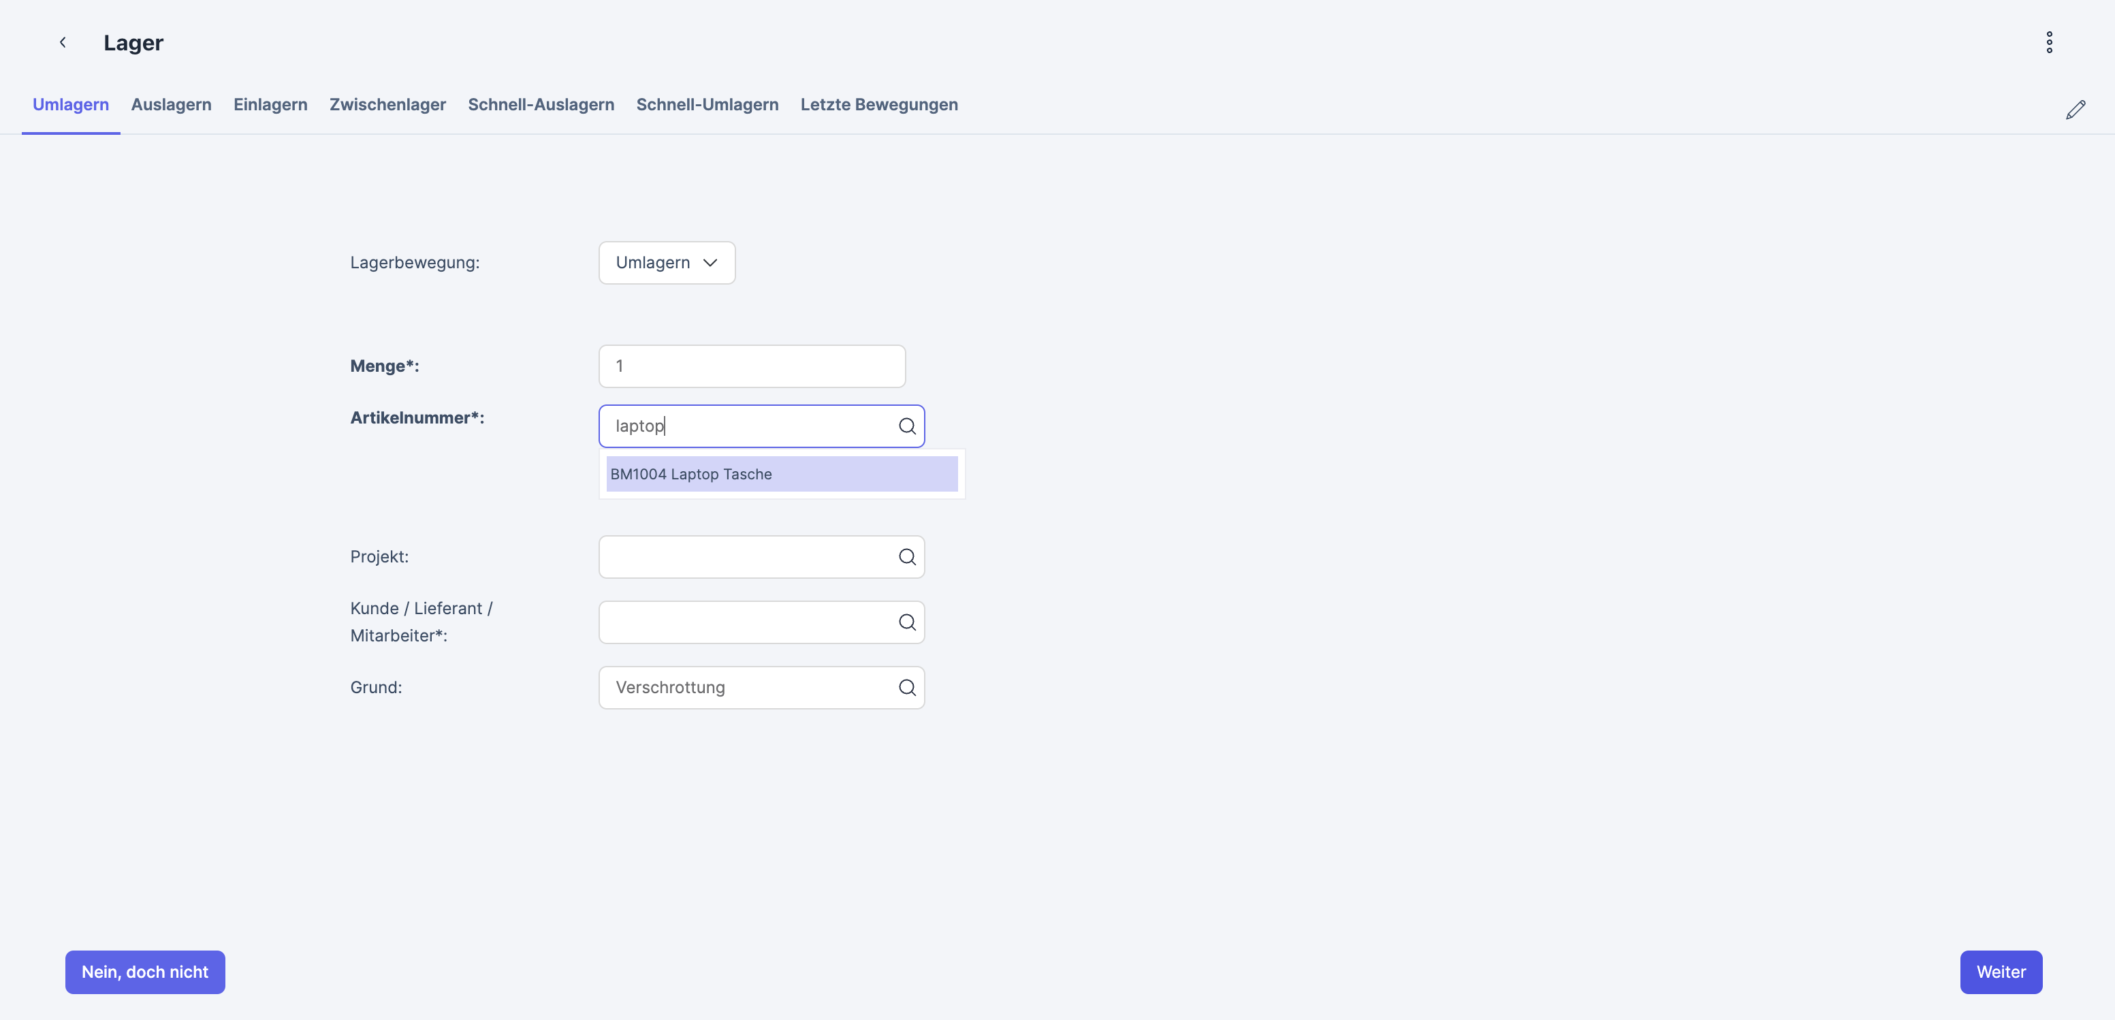
Task: Click the pencil edit icon
Action: 2075,110
